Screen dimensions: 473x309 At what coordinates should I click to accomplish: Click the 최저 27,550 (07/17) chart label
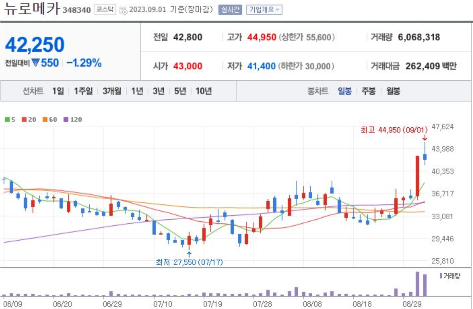coord(190,262)
